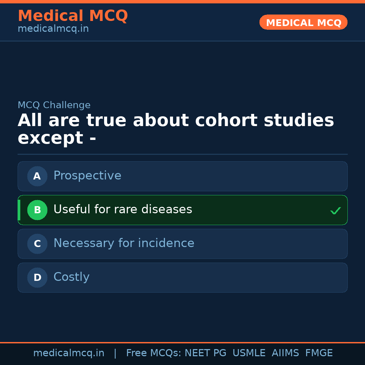Screen dimensions: 365x365
Task: Select the 'Costly' answer option
Action: 182,277
